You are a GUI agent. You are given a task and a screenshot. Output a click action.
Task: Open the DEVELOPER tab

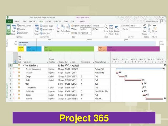[x=57, y=22]
